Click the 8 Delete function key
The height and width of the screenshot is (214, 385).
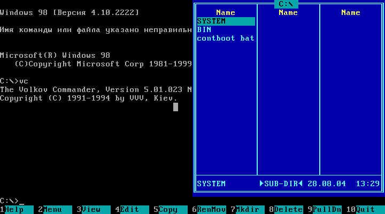click(x=286, y=210)
